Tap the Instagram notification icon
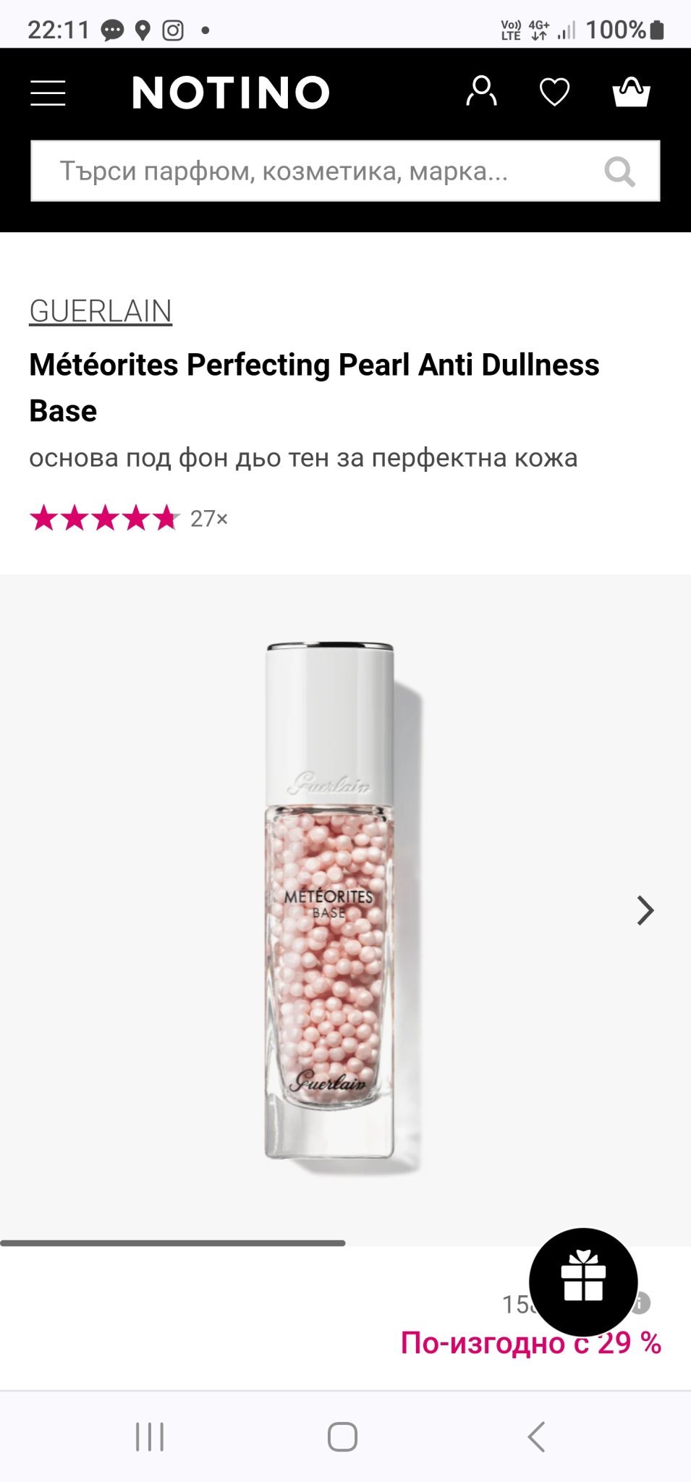The image size is (691, 1482). point(173,30)
